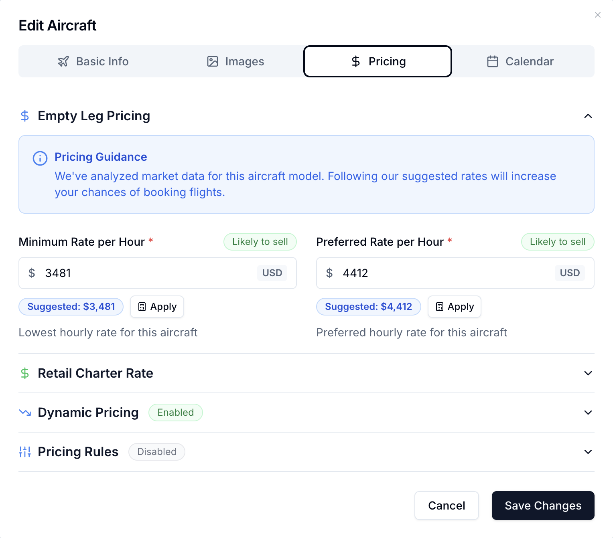Click the Enabled badge on Dynamic Pricing
613x538 pixels.
[x=175, y=413]
